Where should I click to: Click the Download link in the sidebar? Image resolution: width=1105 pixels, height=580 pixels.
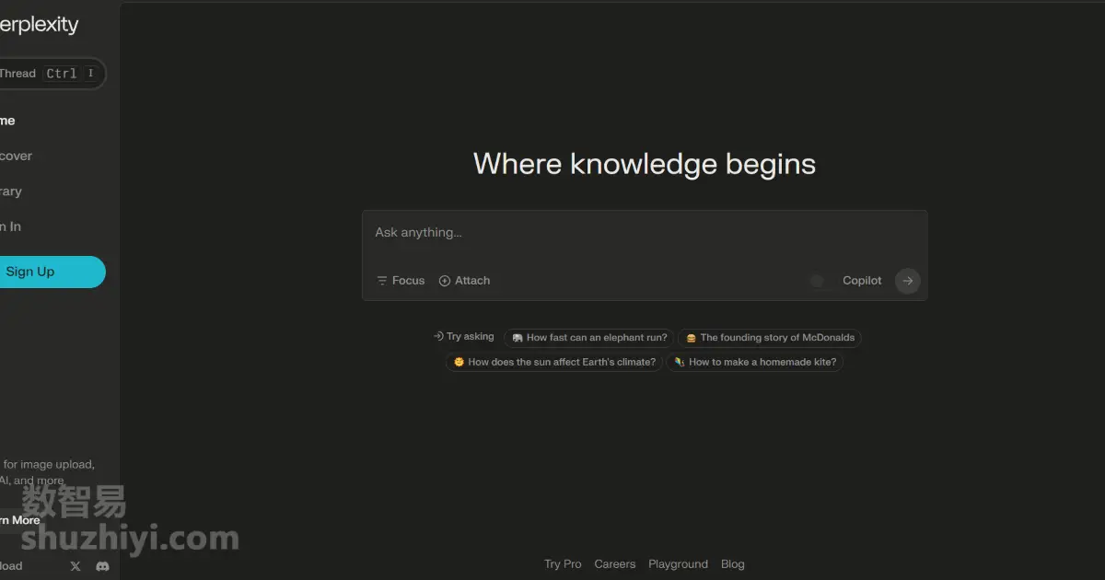click(11, 566)
